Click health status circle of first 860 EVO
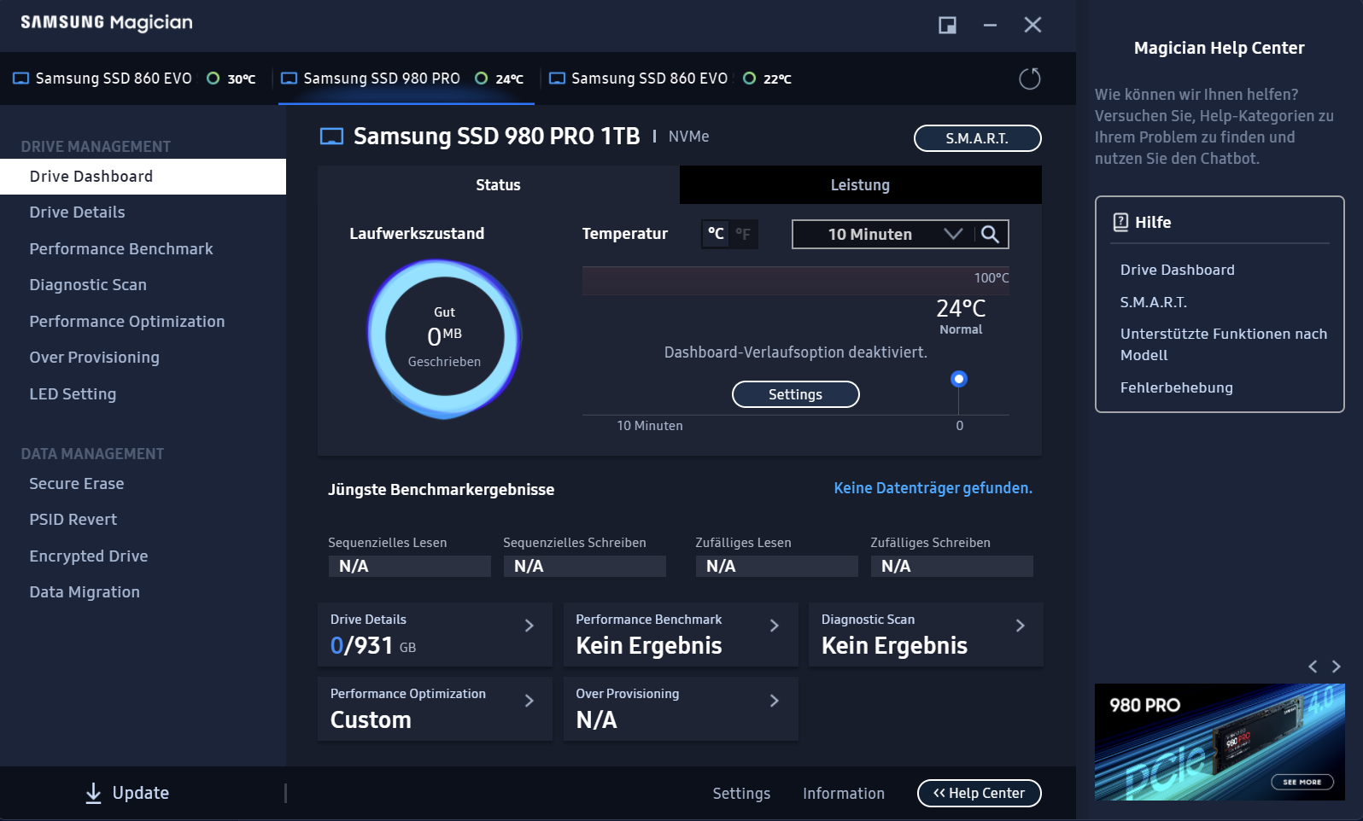The image size is (1363, 821). point(214,79)
